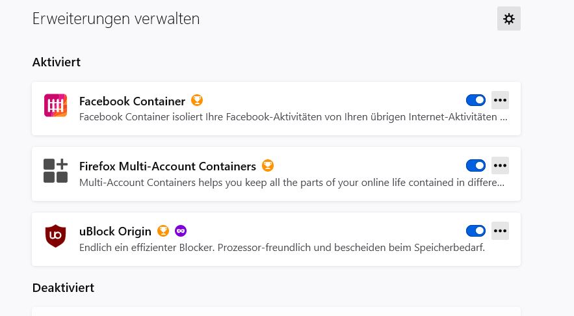Click the Facebook Container extension icon
Viewport: 574px width, 316px height.
(x=55, y=105)
